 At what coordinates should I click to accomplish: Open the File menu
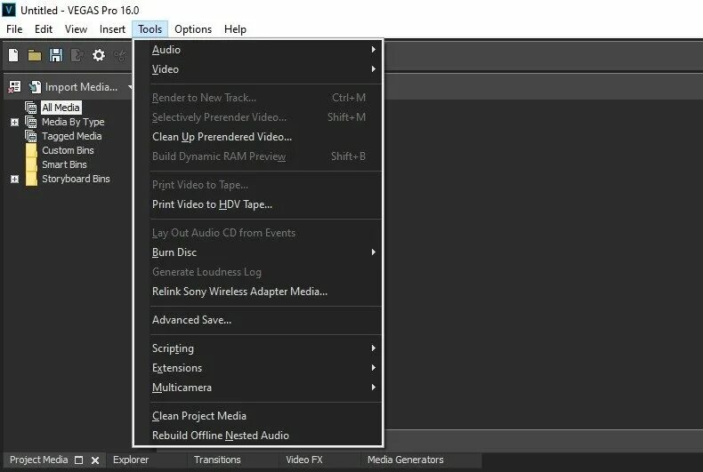click(14, 29)
